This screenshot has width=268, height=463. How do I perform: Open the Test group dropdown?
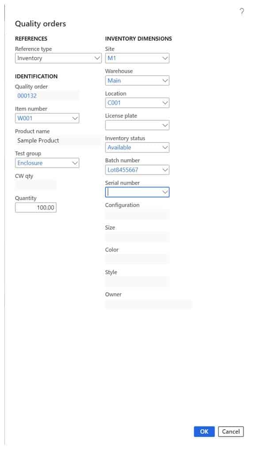pyautogui.click(x=75, y=163)
